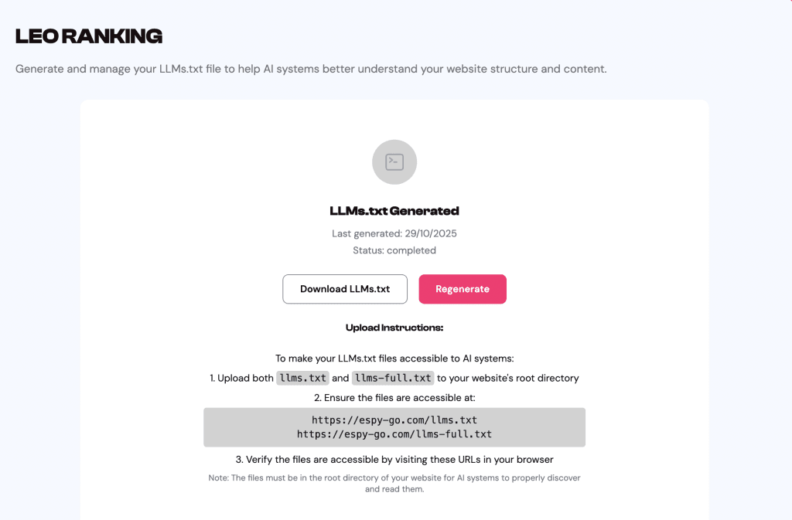Click the LEO RANKING logo heading
This screenshot has height=520, width=792.
point(89,36)
